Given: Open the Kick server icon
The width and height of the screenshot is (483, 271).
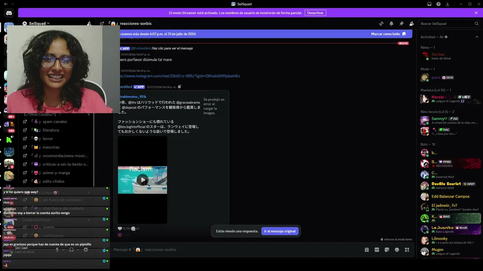Looking at the screenshot, I should point(9,140).
